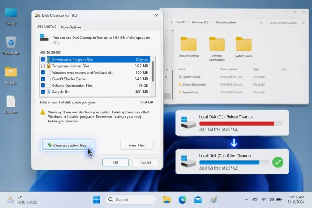Click the Wi-Fi network tray icon
Viewport: 312px width, 208px height.
click(264, 199)
